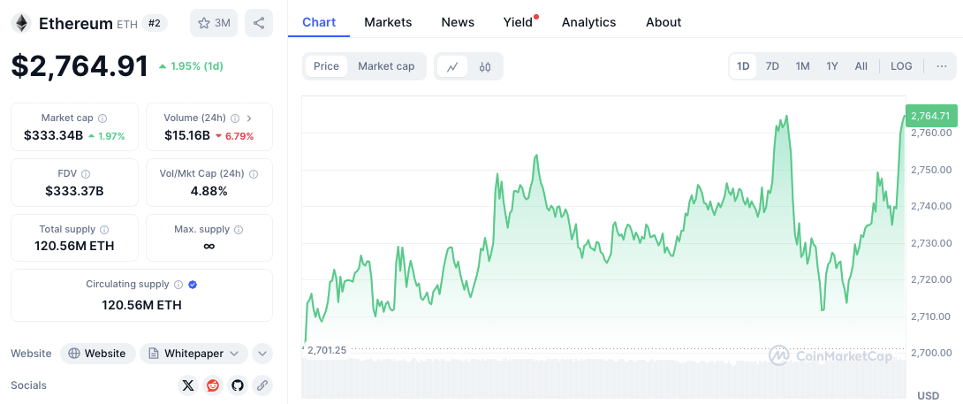
Task: Open Volume (24h) details arrow
Action: coord(249,118)
